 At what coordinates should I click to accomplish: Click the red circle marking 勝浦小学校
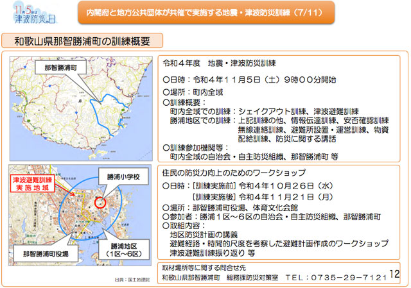(100, 203)
